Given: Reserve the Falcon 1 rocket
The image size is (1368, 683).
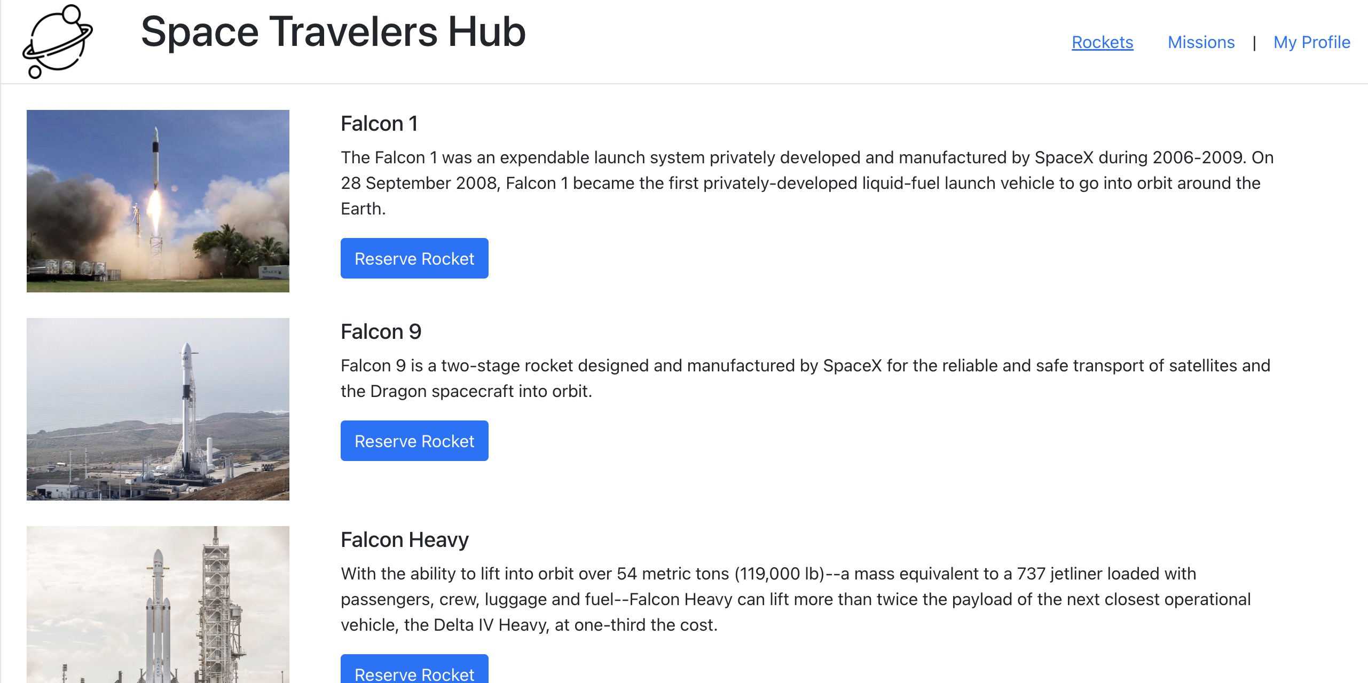Looking at the screenshot, I should [414, 258].
